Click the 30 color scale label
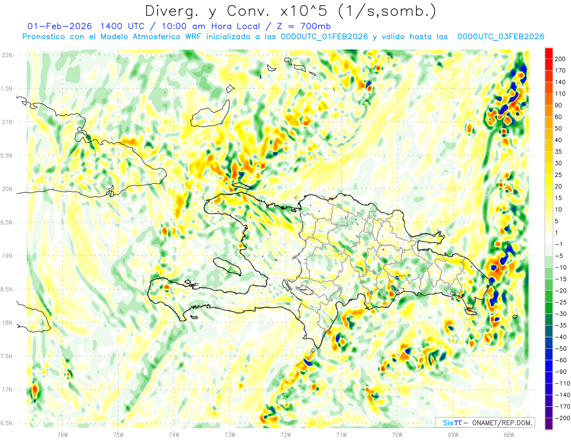 point(559,163)
